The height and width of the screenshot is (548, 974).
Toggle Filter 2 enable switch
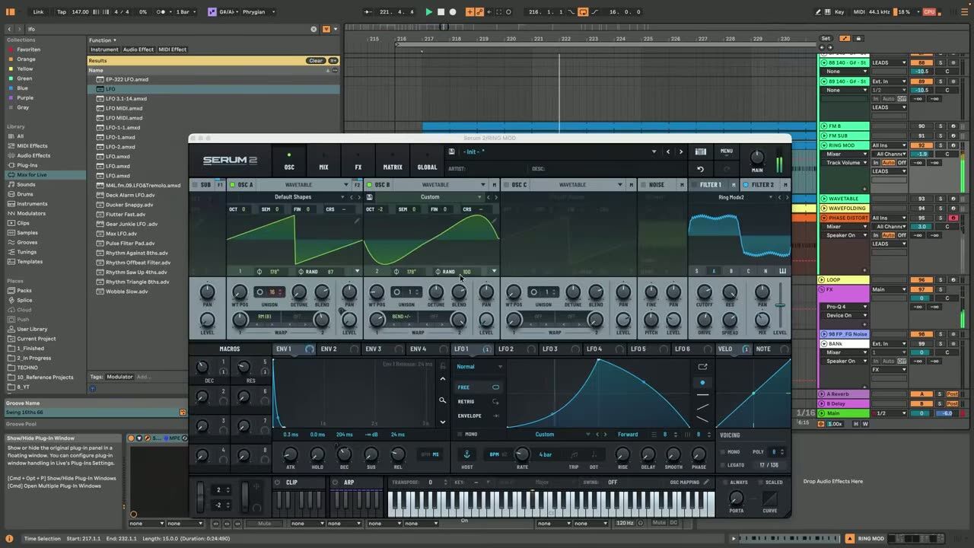point(745,185)
